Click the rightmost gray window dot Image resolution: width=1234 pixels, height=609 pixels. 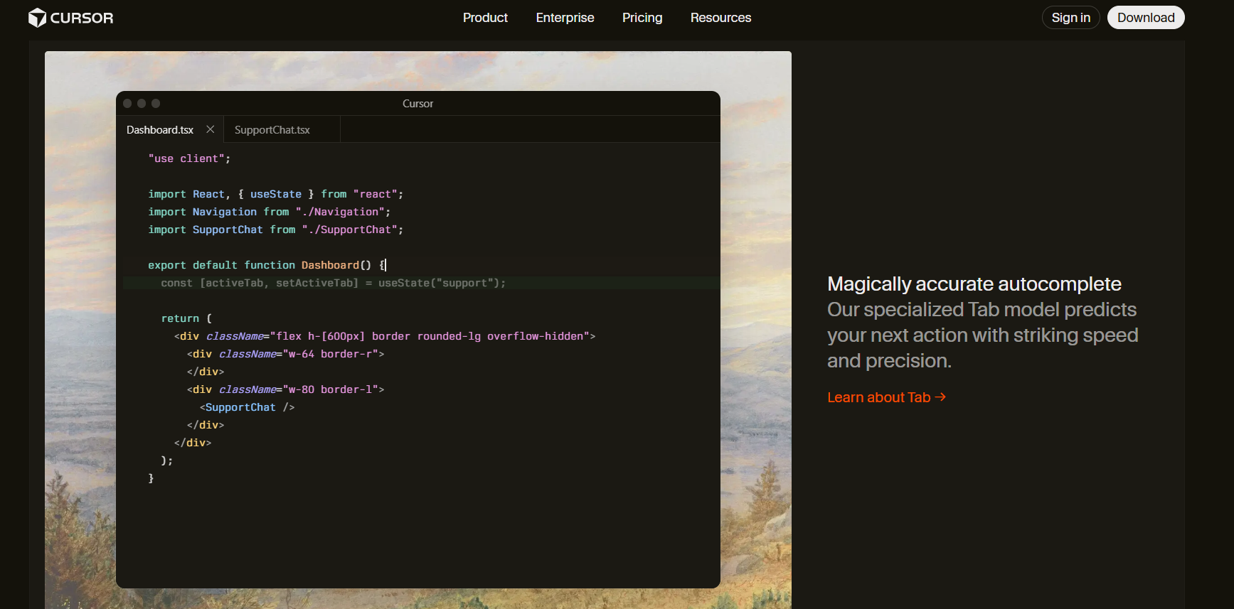tap(156, 103)
